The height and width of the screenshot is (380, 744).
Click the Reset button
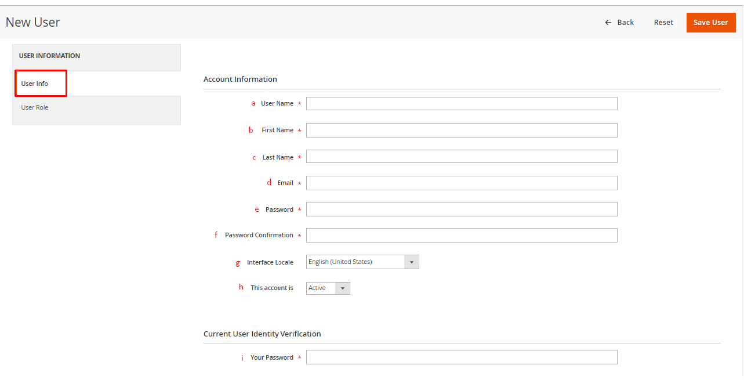pos(663,22)
